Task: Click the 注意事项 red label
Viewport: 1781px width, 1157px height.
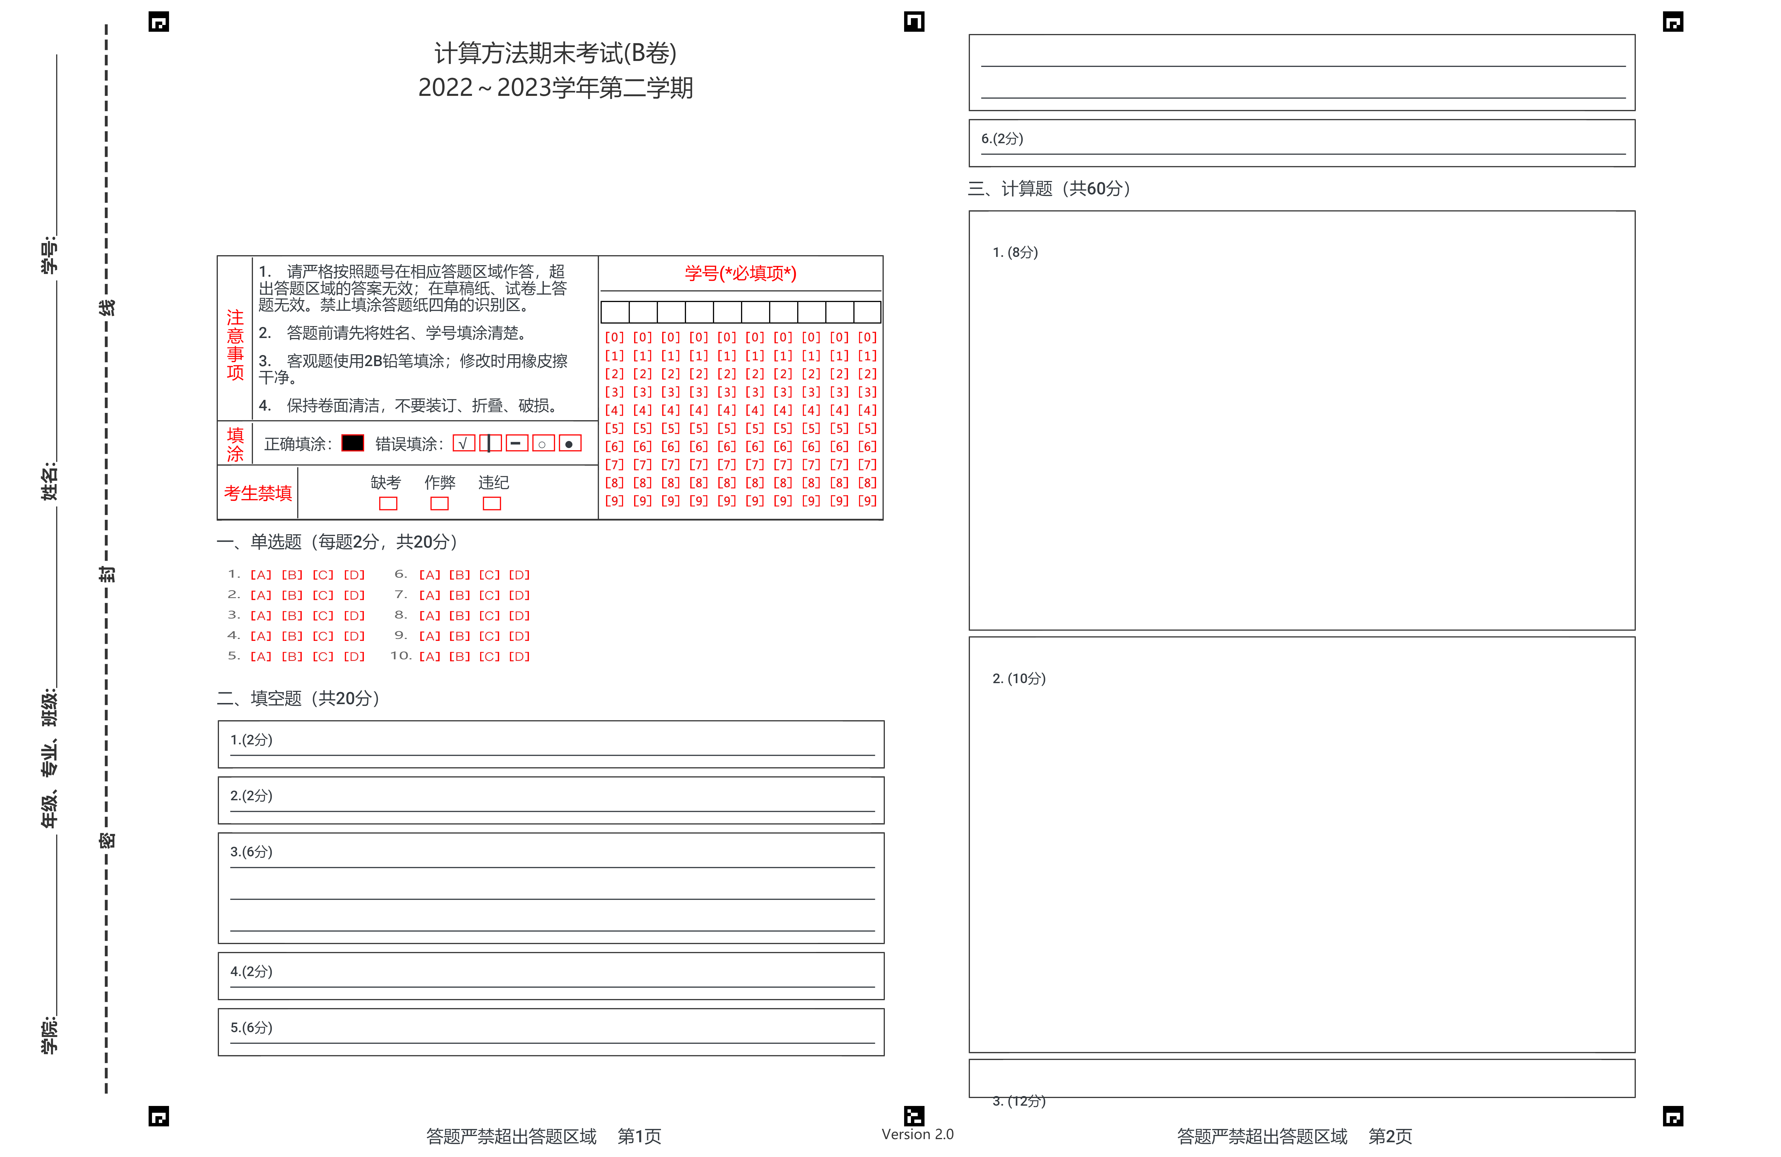Action: click(x=235, y=345)
